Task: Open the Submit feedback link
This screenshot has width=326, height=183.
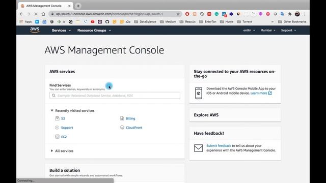Action: pyautogui.click(x=219, y=146)
